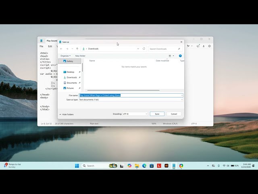Screen dimensions: 258x194
Task: Open the Encoding UTF-8 dropdown
Action: (x=135, y=114)
